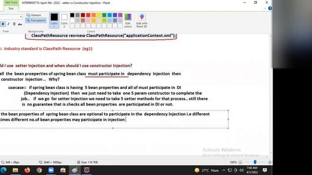Pick the indigo color swatch
Screen dimensions: 312x175
click(115, 15)
